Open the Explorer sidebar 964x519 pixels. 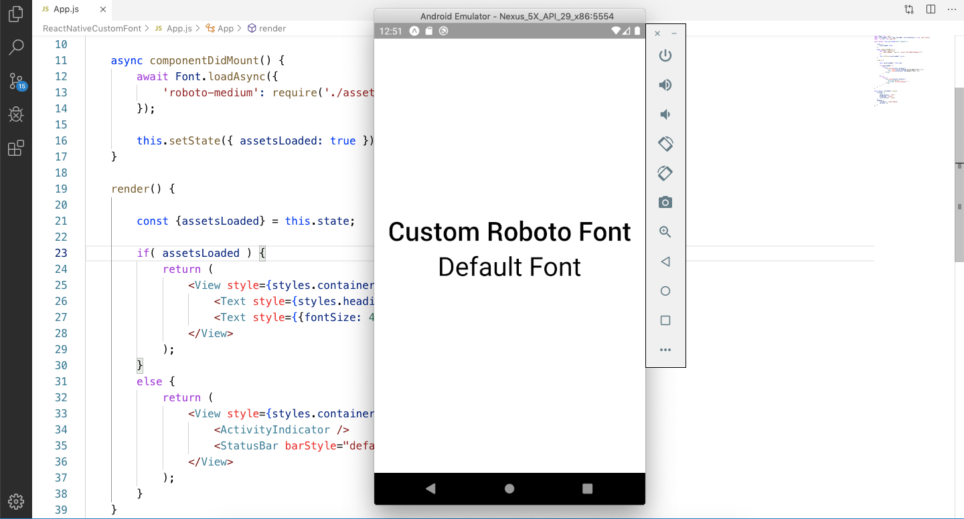16,14
